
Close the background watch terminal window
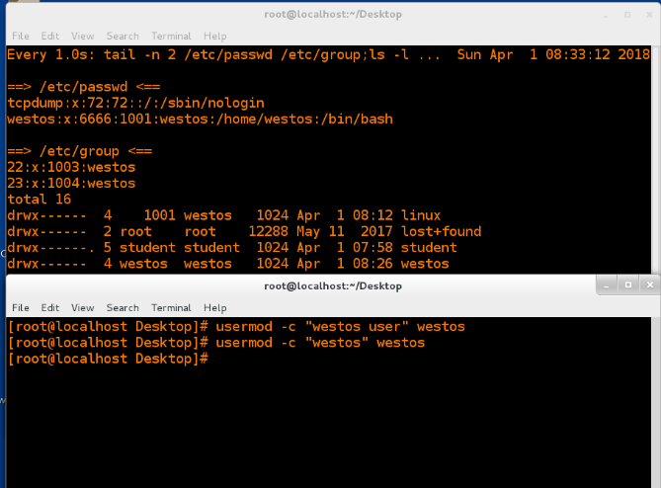click(649, 15)
